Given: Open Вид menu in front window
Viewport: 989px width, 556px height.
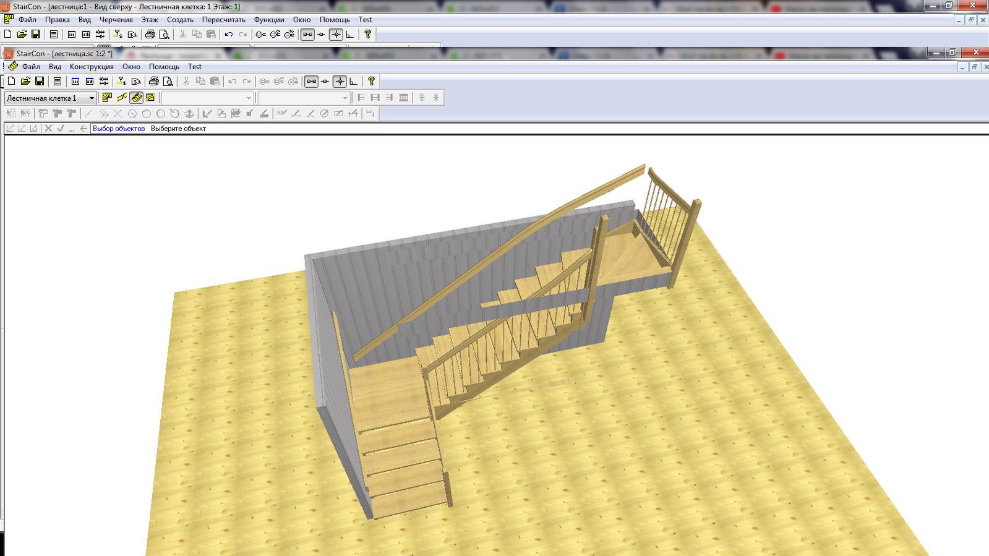Looking at the screenshot, I should coord(55,67).
